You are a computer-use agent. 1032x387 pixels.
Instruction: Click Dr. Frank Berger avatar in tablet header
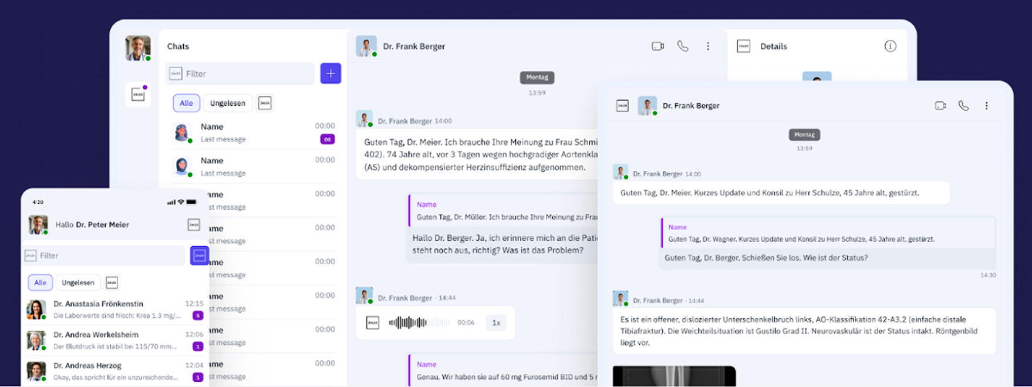click(x=647, y=106)
